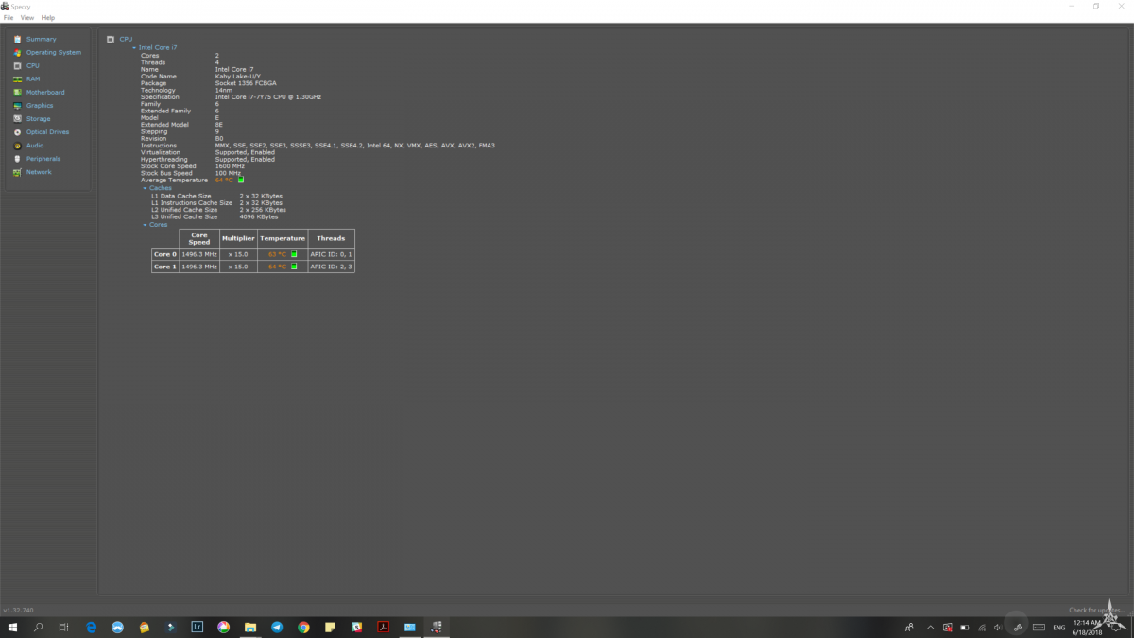Open the Network icon in sidebar
Image resolution: width=1134 pixels, height=638 pixels.
point(17,172)
